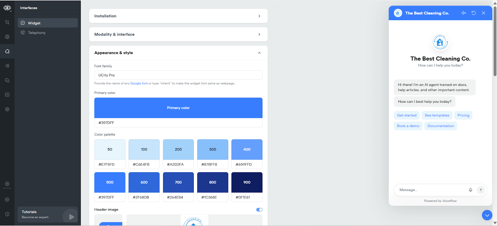This screenshot has height=226, width=497.
Task: Edit the #0F1E61 hex value
Action: (x=247, y=197)
